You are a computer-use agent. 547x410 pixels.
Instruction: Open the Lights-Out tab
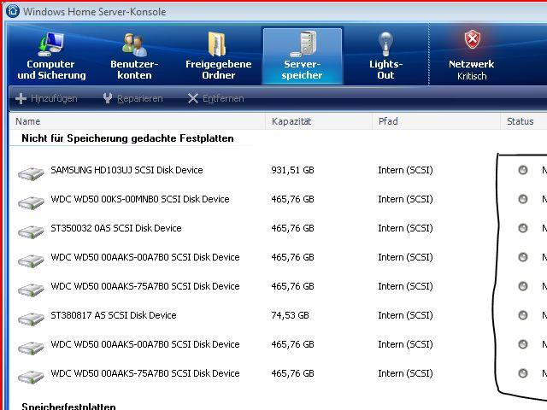tap(385, 56)
